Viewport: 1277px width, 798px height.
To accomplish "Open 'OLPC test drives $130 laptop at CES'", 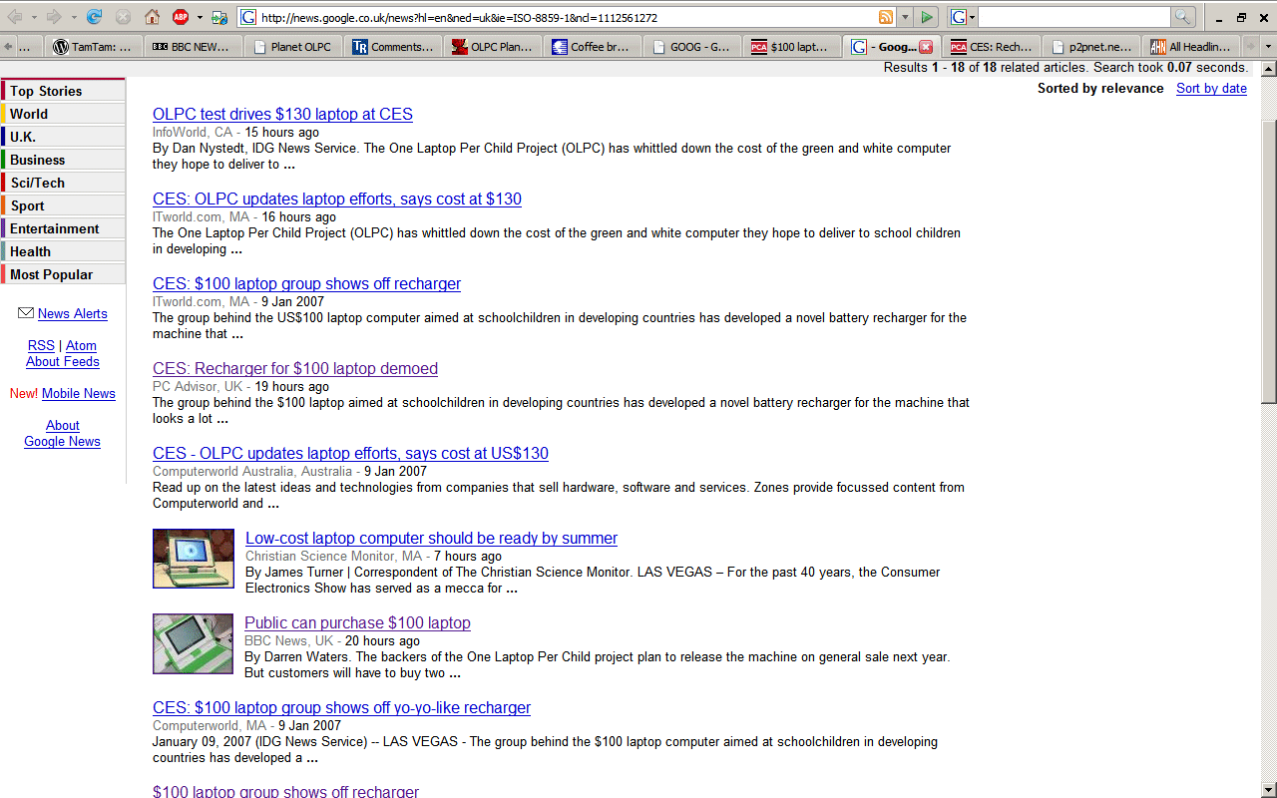I will (x=282, y=114).
